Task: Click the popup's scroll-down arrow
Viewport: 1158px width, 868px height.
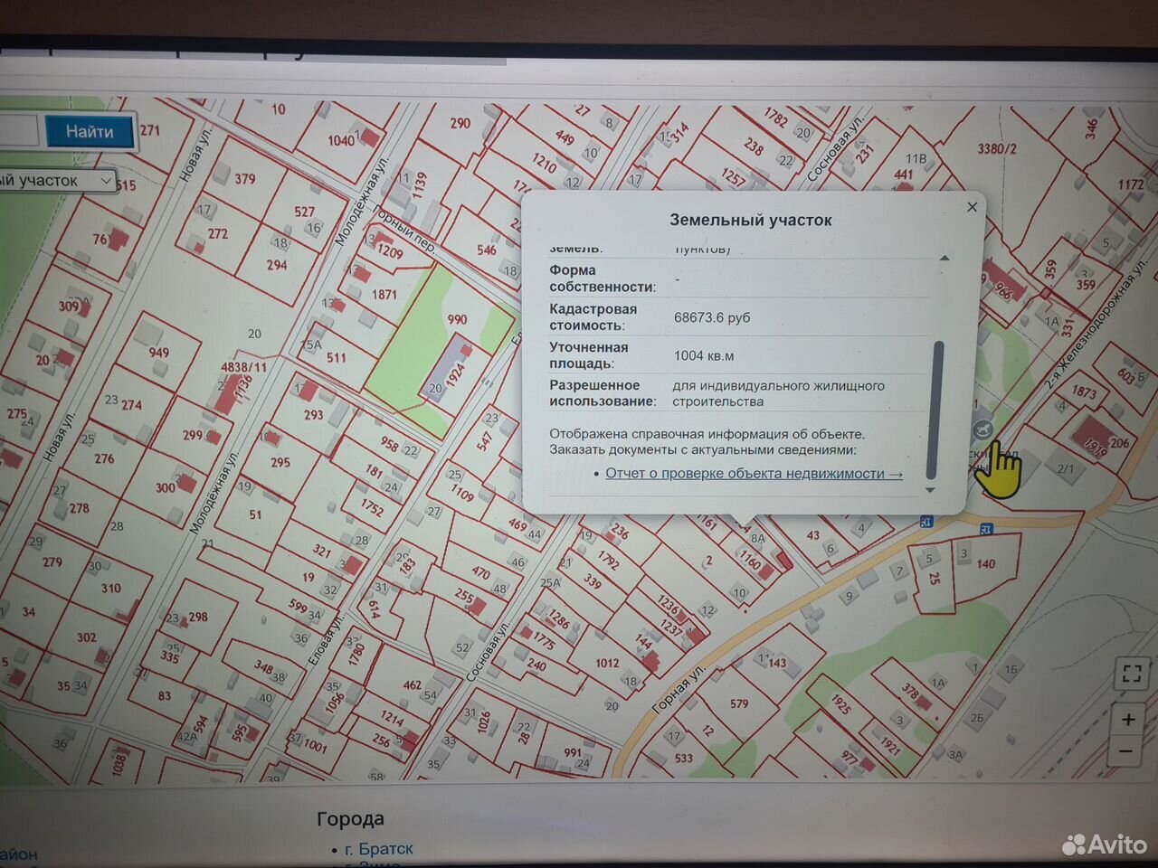Action: click(x=930, y=490)
